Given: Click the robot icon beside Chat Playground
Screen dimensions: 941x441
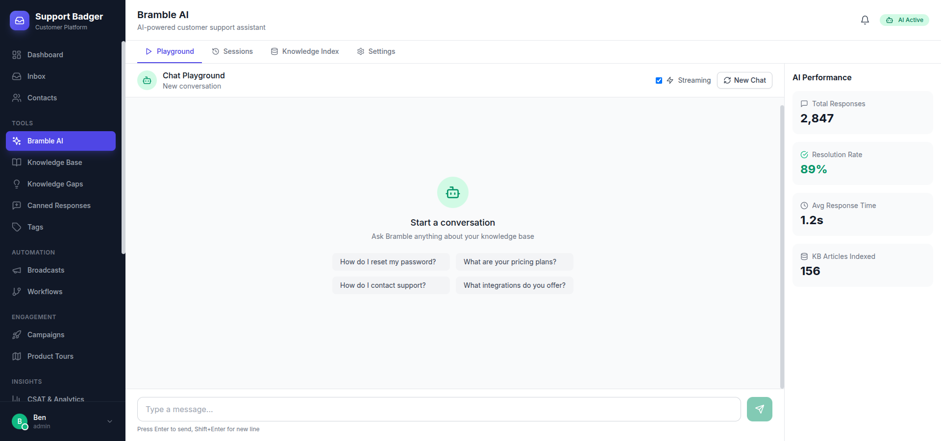Looking at the screenshot, I should (147, 80).
